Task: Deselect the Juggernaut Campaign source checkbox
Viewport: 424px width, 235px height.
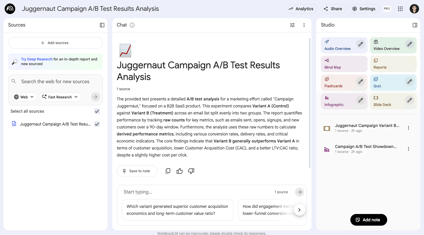Action: pyautogui.click(x=97, y=124)
